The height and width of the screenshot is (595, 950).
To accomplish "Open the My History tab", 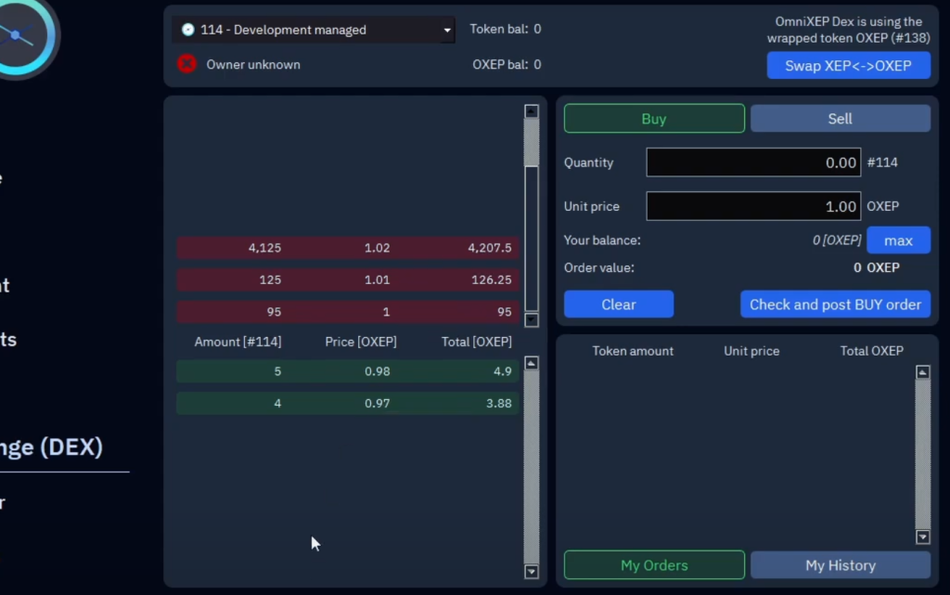I will point(840,565).
